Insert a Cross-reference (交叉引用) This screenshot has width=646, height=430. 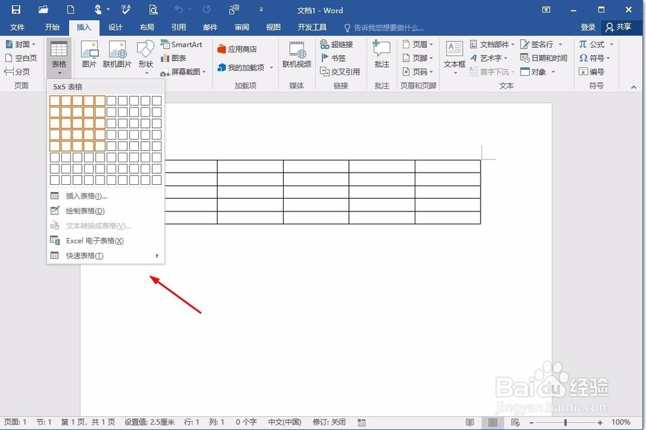coord(340,71)
